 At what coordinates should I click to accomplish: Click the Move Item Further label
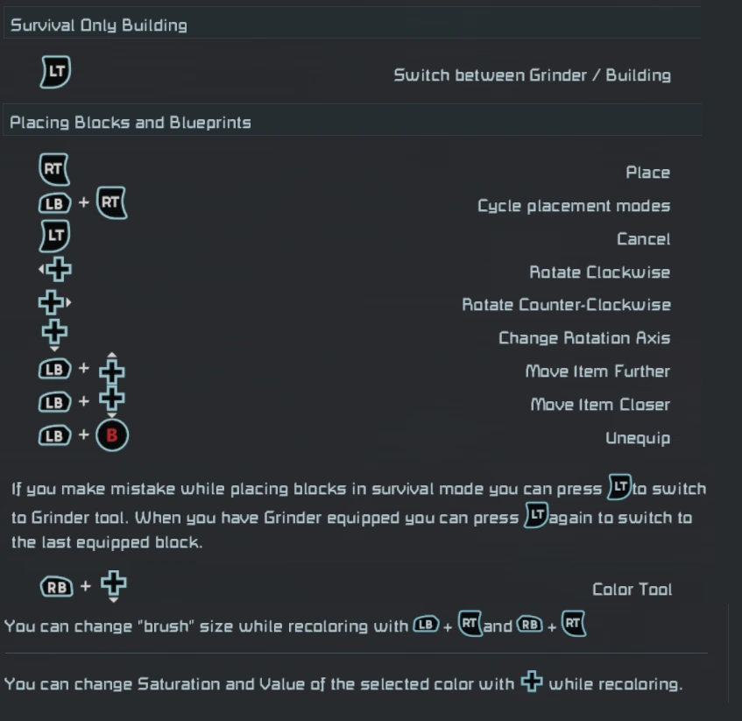coord(597,371)
